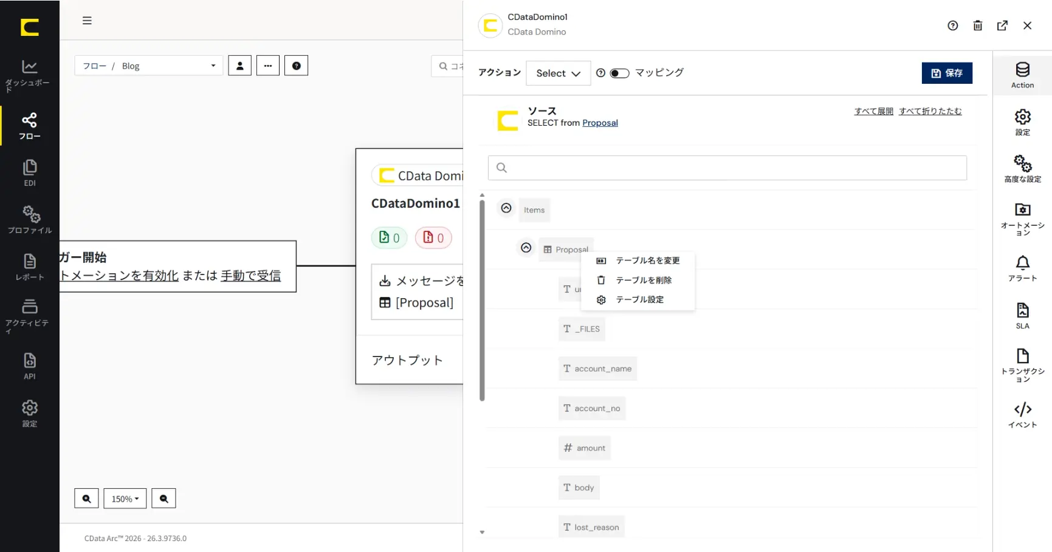The image size is (1052, 552).
Task: Open the 高度な設定 tab
Action: pos(1023,169)
